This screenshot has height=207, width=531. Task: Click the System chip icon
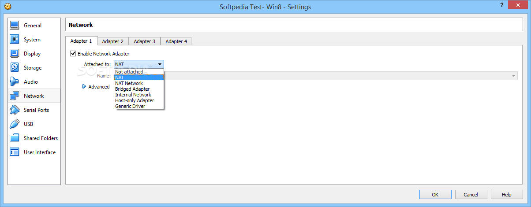tap(15, 39)
